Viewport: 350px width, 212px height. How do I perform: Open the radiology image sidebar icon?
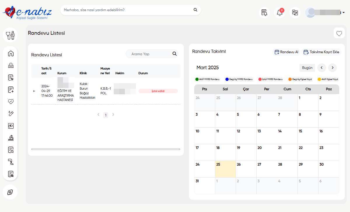11,126
